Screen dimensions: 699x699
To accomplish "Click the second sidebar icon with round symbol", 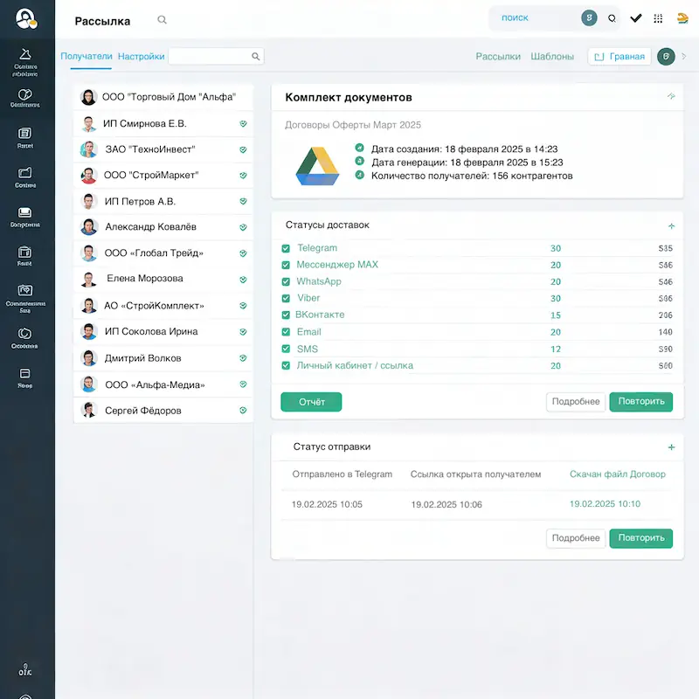I will [25, 94].
